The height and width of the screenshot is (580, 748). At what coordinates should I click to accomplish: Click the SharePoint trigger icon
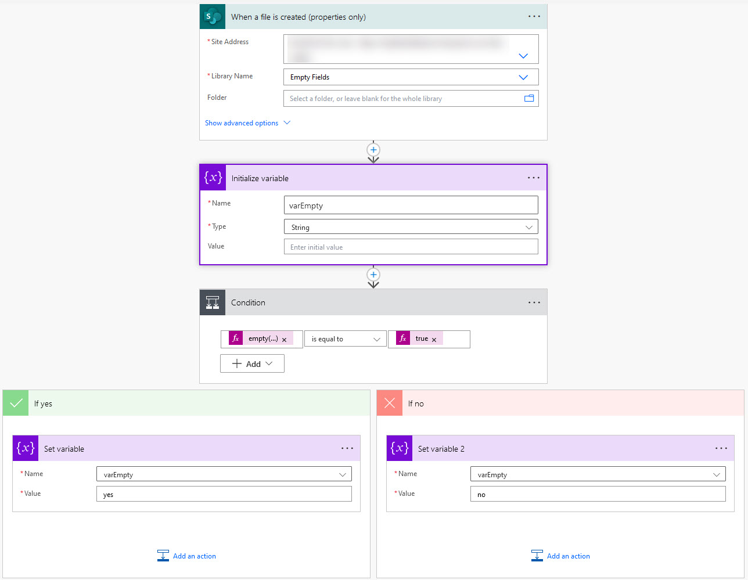[x=212, y=16]
